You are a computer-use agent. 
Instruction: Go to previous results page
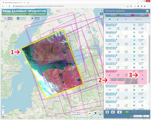pos(119,112)
